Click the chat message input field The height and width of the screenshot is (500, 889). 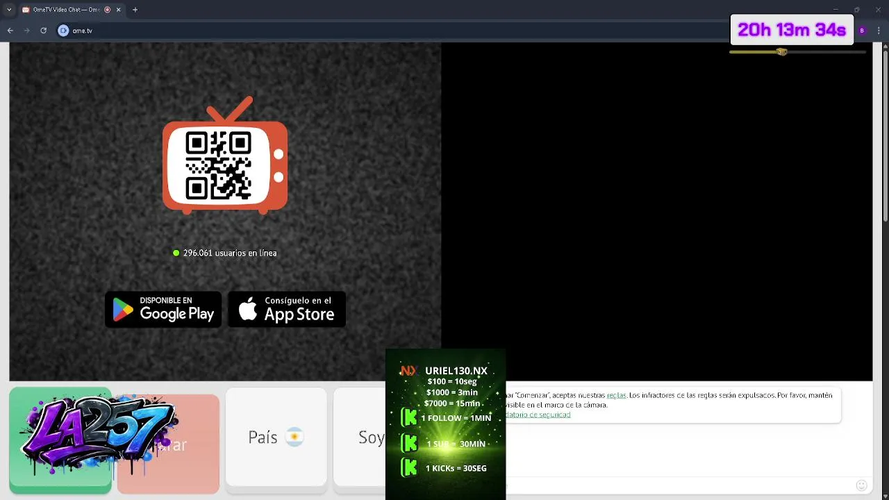679,485
